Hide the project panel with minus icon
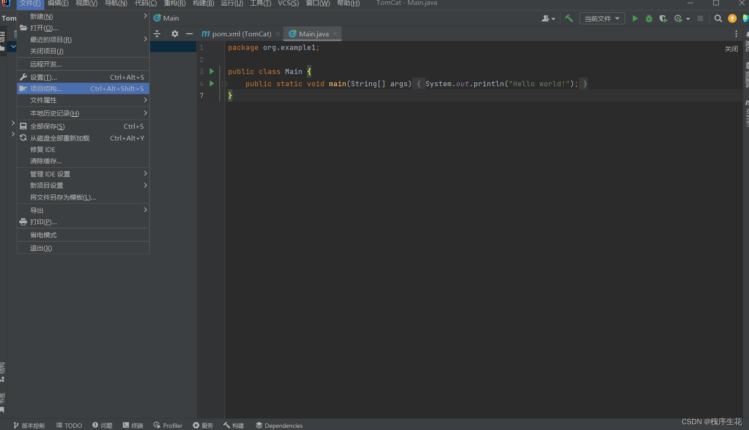This screenshot has height=430, width=749. click(x=189, y=34)
